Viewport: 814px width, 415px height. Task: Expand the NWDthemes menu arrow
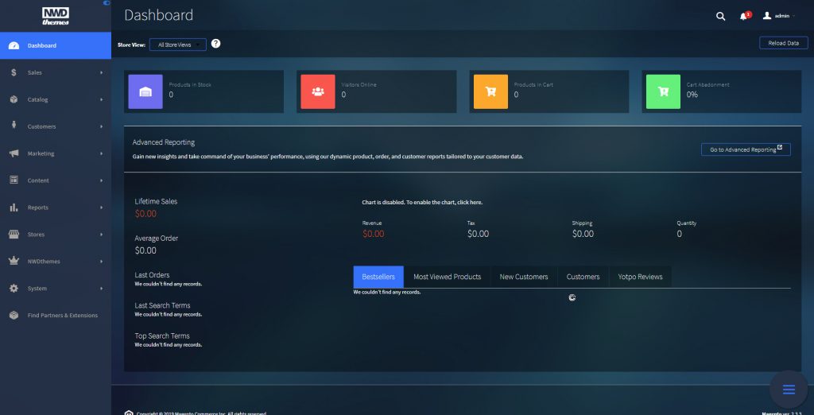(101, 262)
